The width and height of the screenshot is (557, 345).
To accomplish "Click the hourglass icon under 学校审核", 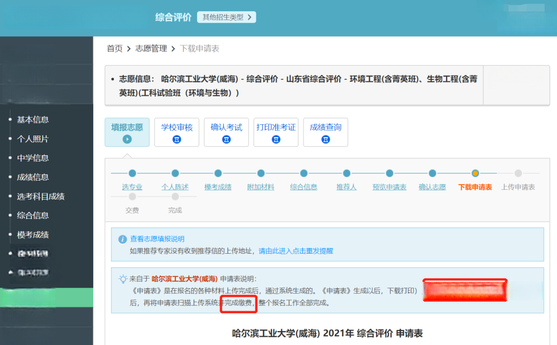I will 176,139.
